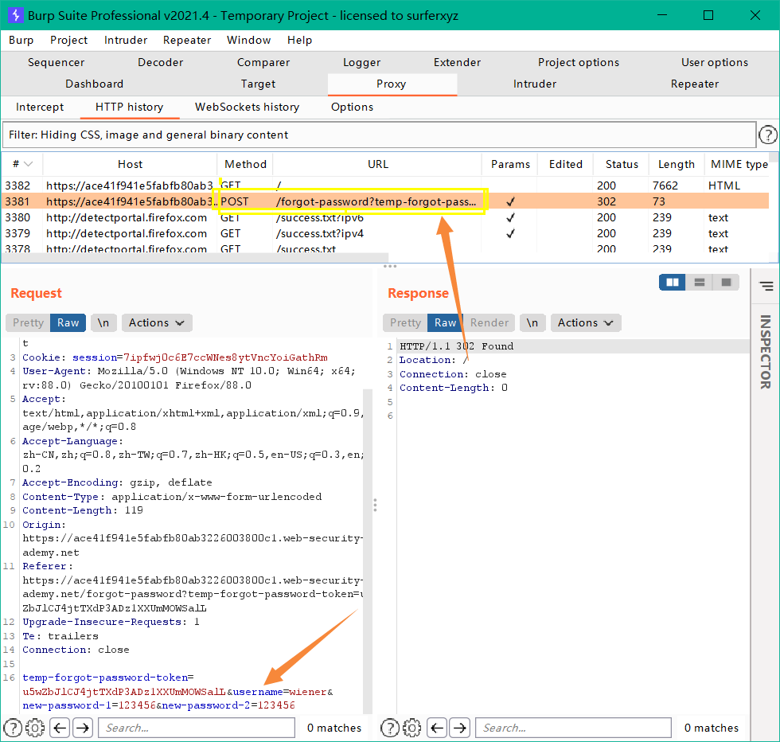Toggle \n display in Request panel
Viewport: 780px width, 742px height.
(103, 322)
